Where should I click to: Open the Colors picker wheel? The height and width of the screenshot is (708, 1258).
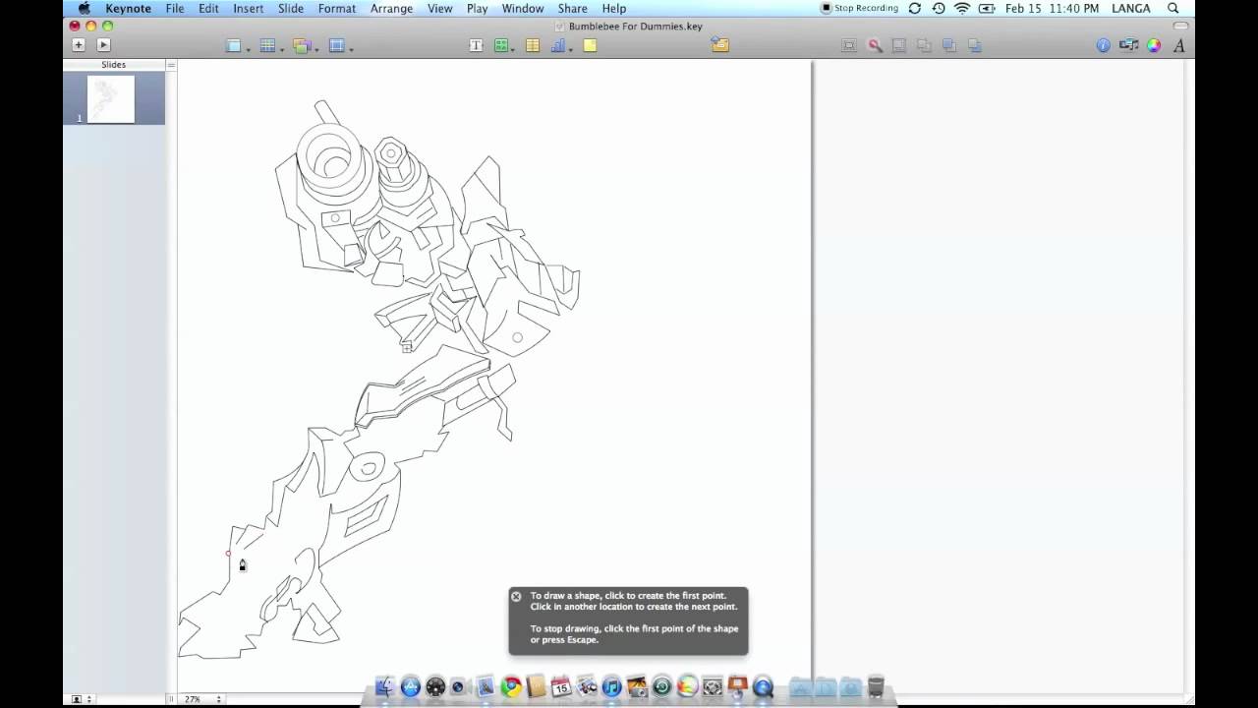coord(1153,45)
